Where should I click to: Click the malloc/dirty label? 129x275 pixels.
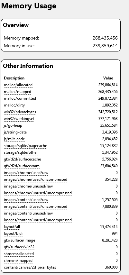14,105
